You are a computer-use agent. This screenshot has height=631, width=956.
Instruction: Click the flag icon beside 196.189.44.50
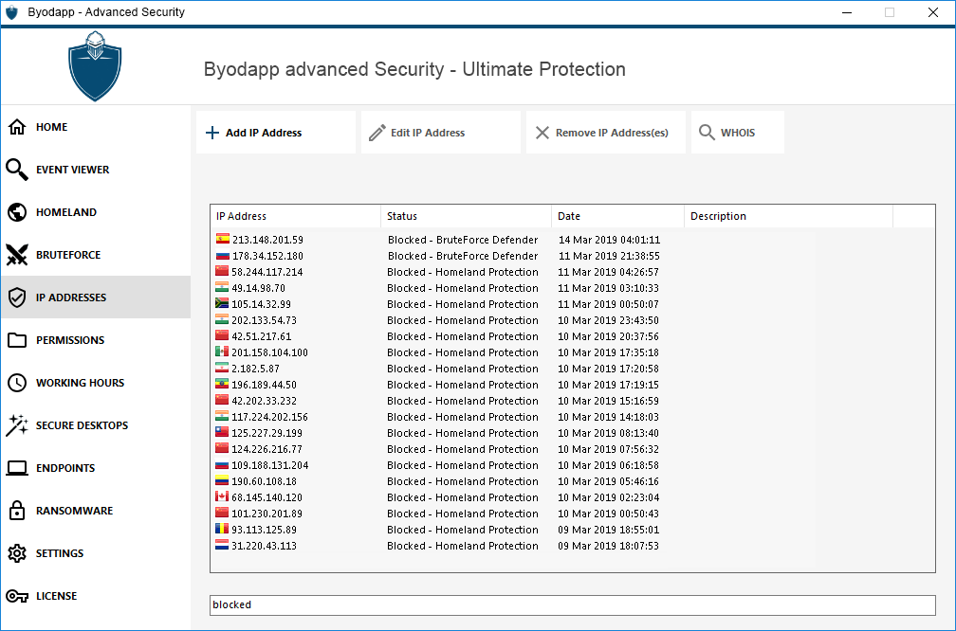coord(222,384)
